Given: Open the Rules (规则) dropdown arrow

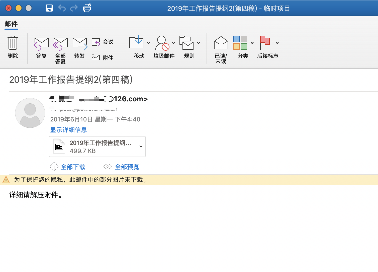Looking at the screenshot, I should [199, 43].
